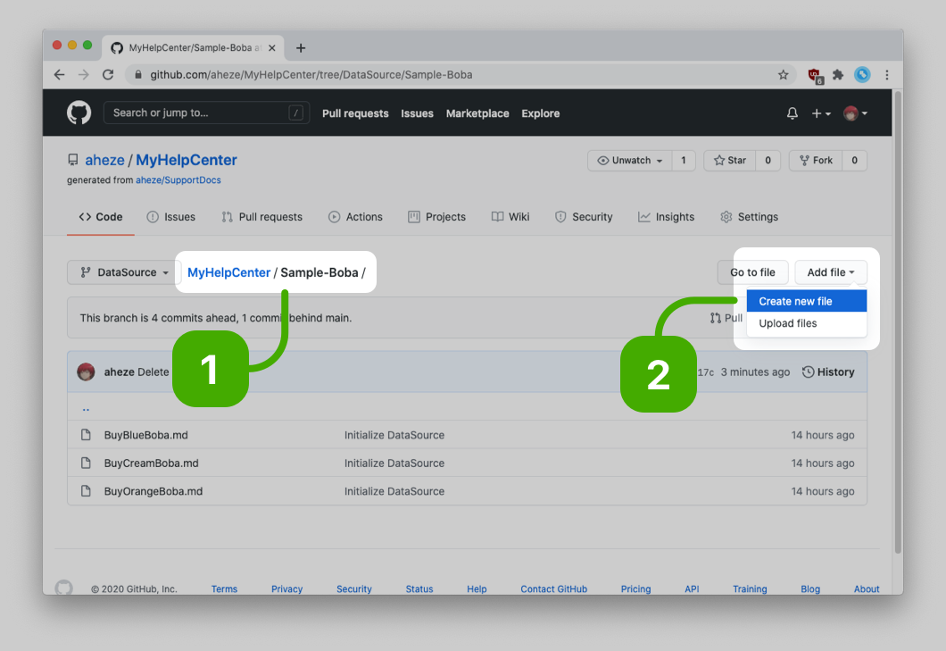Open notifications bell icon
Viewport: 946px width, 651px height.
tap(792, 113)
